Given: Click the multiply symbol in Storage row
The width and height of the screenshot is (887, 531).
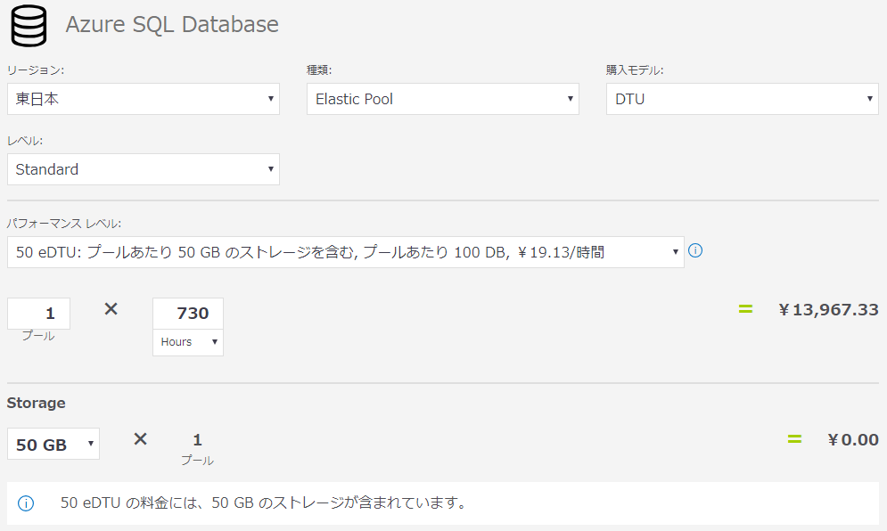Looking at the screenshot, I should pos(140,439).
